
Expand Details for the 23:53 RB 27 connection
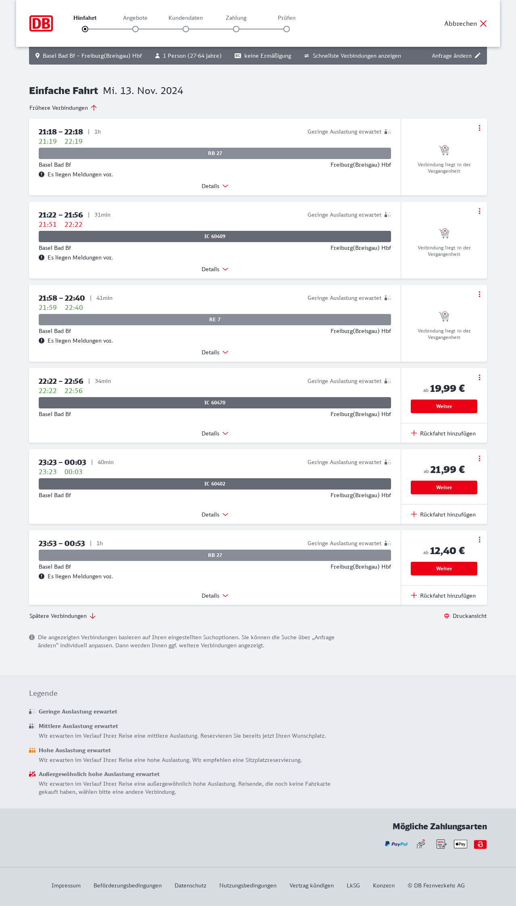[x=215, y=596]
